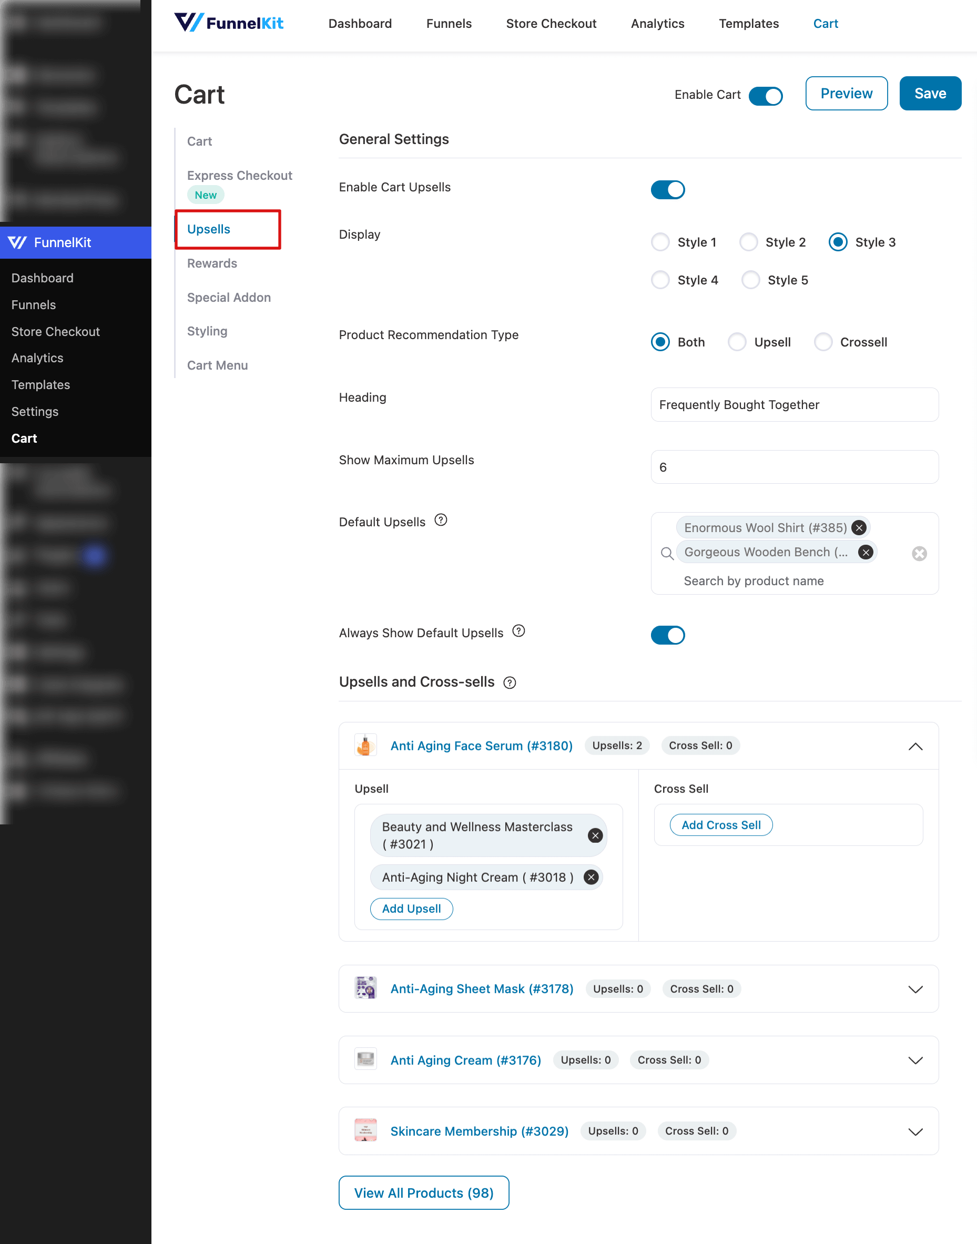Screen dimensions: 977x1244
Task: Toggle the Enable Cart switch
Action: pyautogui.click(x=766, y=96)
